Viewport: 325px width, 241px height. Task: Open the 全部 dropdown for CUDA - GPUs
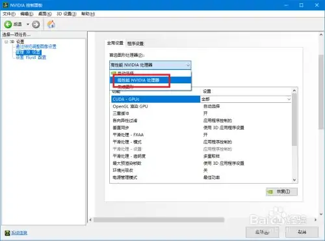click(x=289, y=99)
